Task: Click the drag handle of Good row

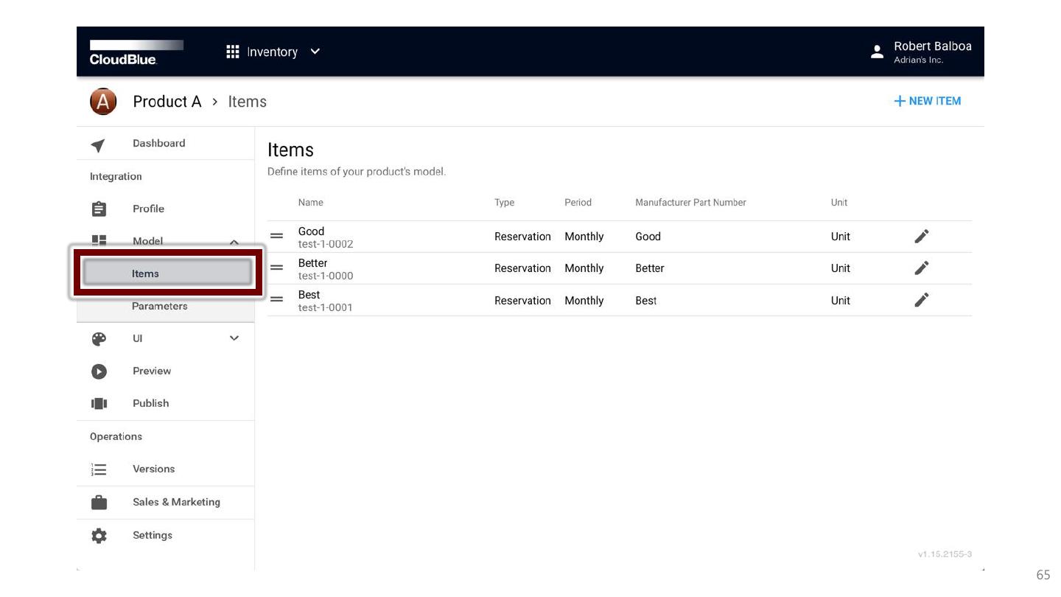Action: (276, 236)
